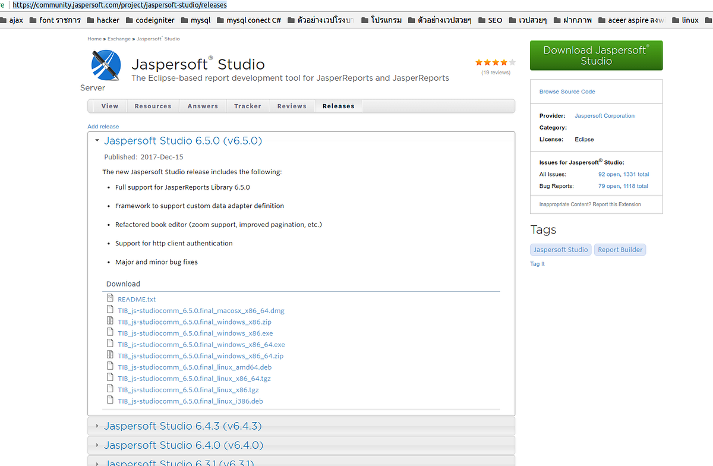Click the file icon next to linux_amd64.deb
This screenshot has width=713, height=466.
pos(110,365)
